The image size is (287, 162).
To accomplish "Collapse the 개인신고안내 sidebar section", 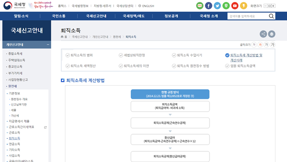I will point(48,45).
